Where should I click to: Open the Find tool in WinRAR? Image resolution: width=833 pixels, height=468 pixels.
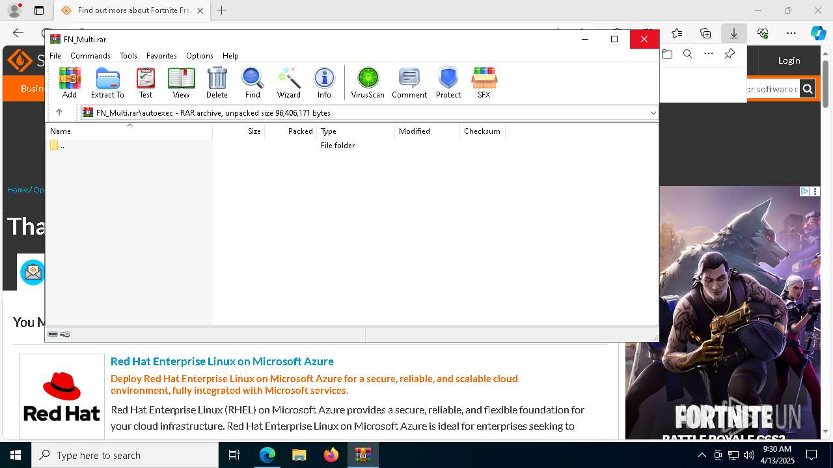click(253, 83)
